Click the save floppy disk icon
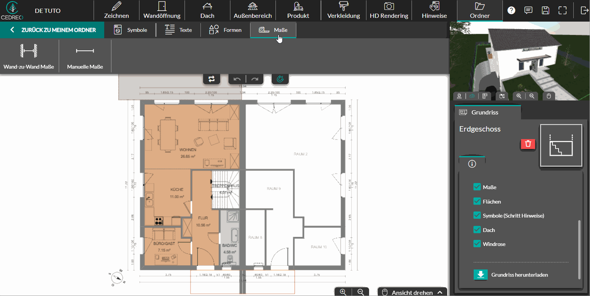The image size is (590, 296). [x=545, y=11]
